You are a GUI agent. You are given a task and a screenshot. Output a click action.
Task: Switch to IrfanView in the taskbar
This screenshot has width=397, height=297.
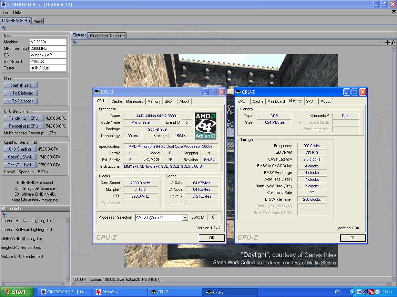coord(120,292)
